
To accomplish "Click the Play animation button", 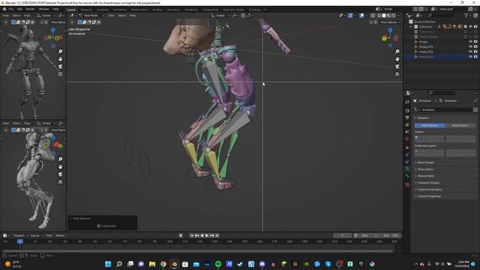I will [207, 235].
